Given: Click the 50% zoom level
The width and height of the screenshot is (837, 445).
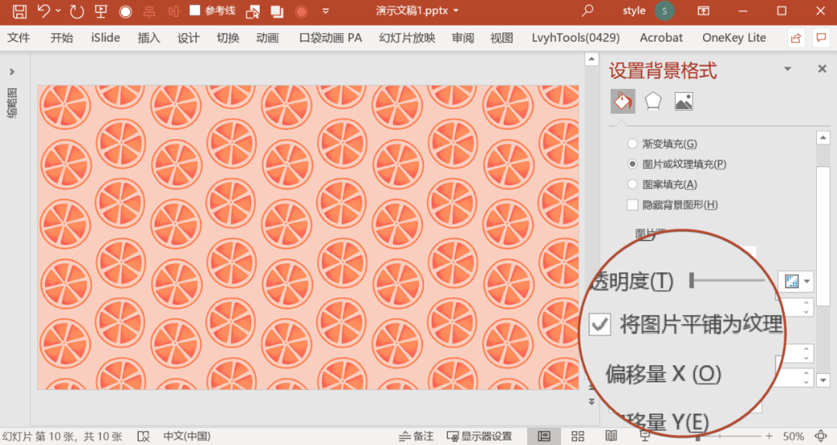Looking at the screenshot, I should (x=794, y=436).
